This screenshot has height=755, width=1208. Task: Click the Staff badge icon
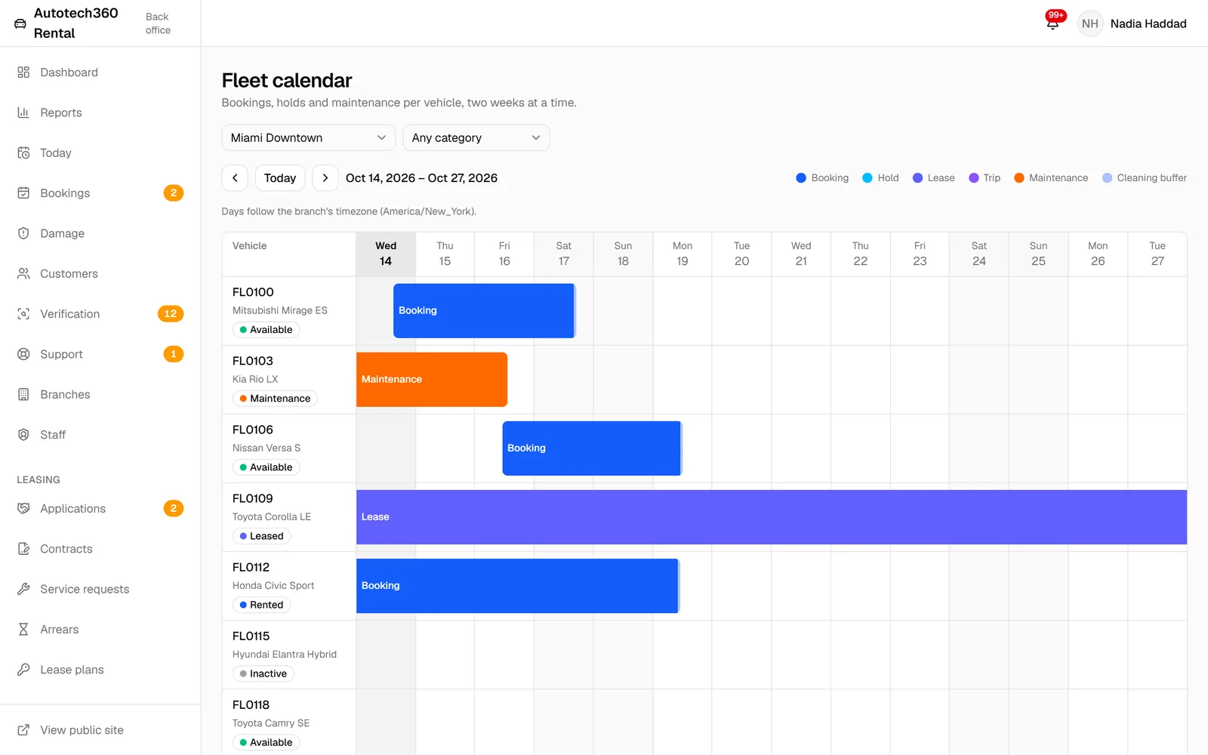[x=23, y=435]
